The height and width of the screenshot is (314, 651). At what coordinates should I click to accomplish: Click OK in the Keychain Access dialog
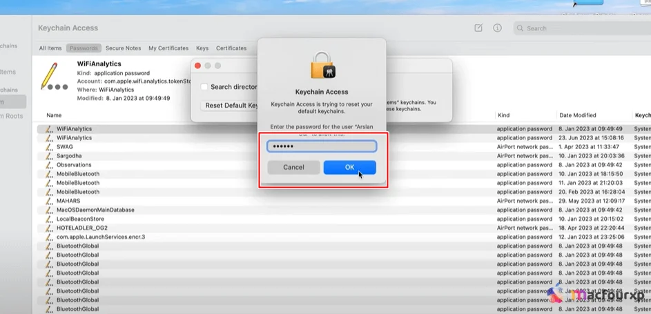coord(349,167)
